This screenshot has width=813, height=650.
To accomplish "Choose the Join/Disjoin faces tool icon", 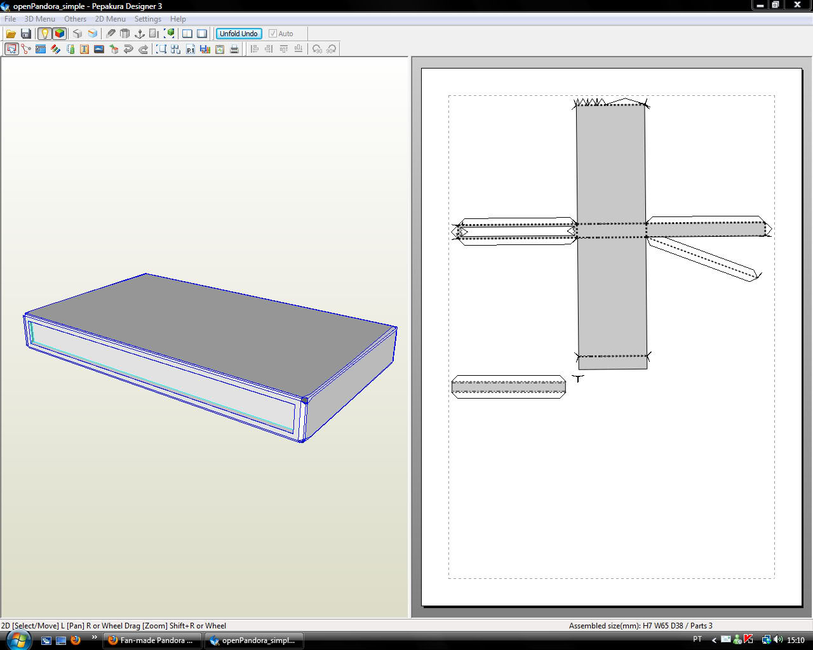I will pos(26,49).
